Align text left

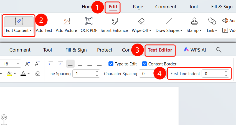[70, 64]
